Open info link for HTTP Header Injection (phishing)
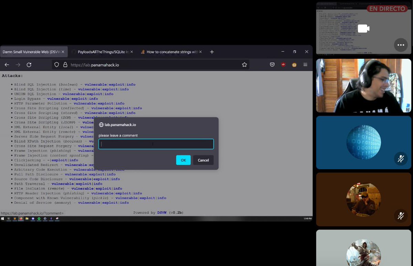The height and width of the screenshot is (266, 413). pos(138,193)
